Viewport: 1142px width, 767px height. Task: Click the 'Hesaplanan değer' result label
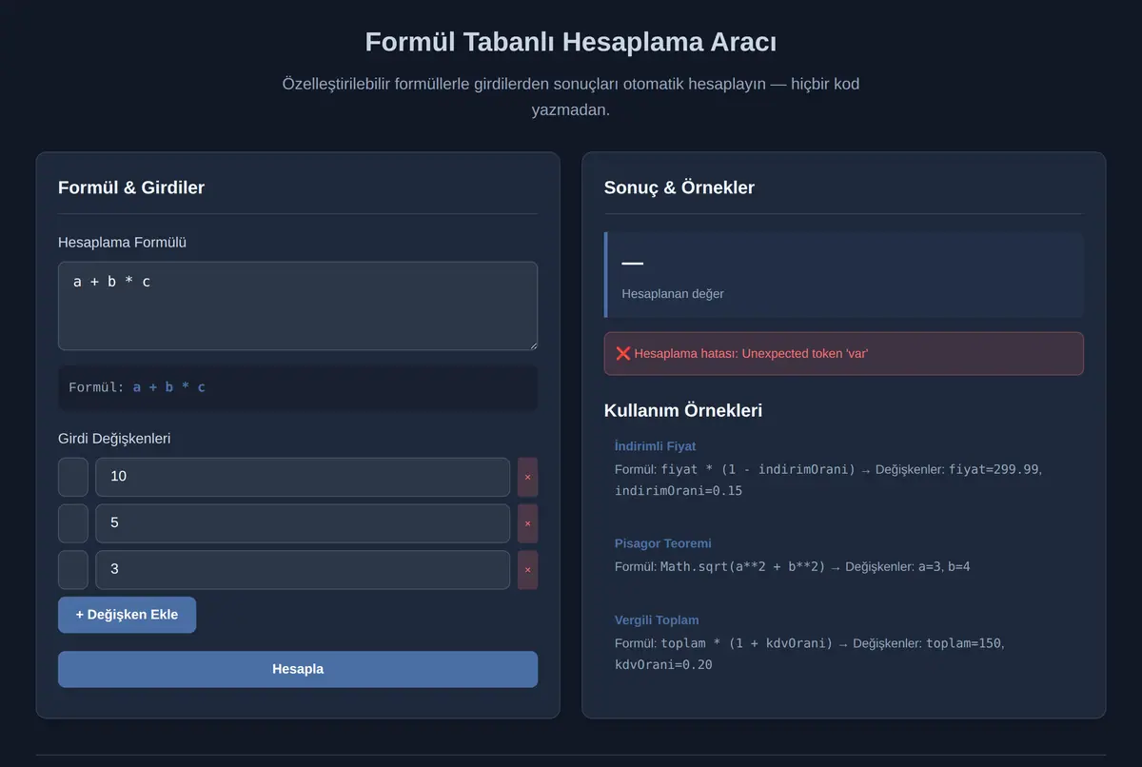[673, 294]
